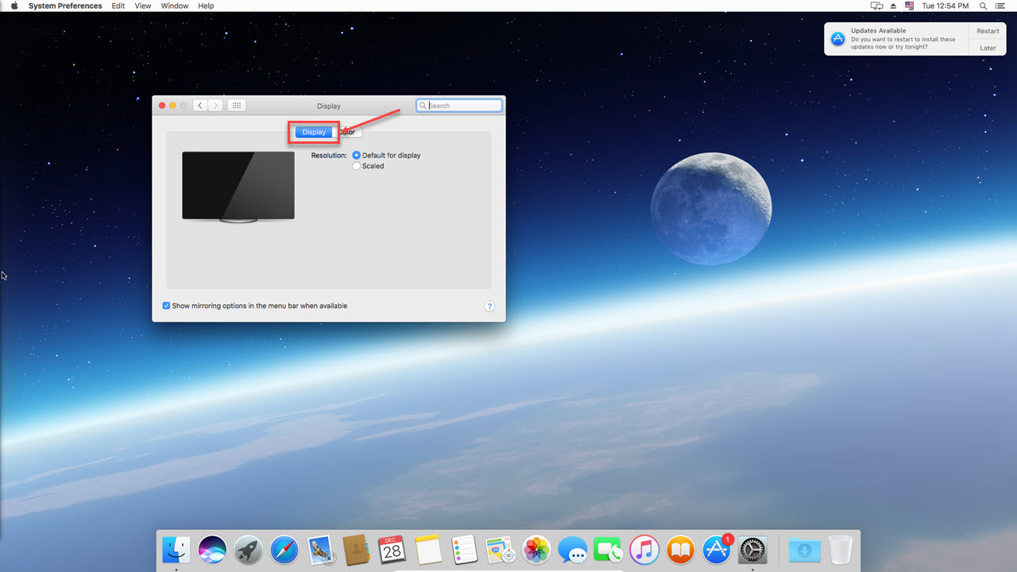Launch Safari from the Dock
1017x572 pixels.
[284, 549]
